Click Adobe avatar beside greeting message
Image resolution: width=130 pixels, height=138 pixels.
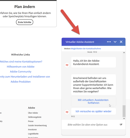coord(67,65)
